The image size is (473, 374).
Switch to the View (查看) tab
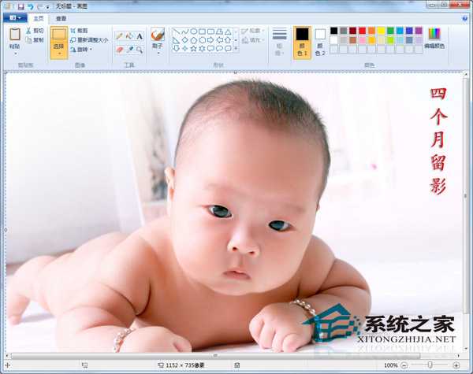(x=61, y=19)
